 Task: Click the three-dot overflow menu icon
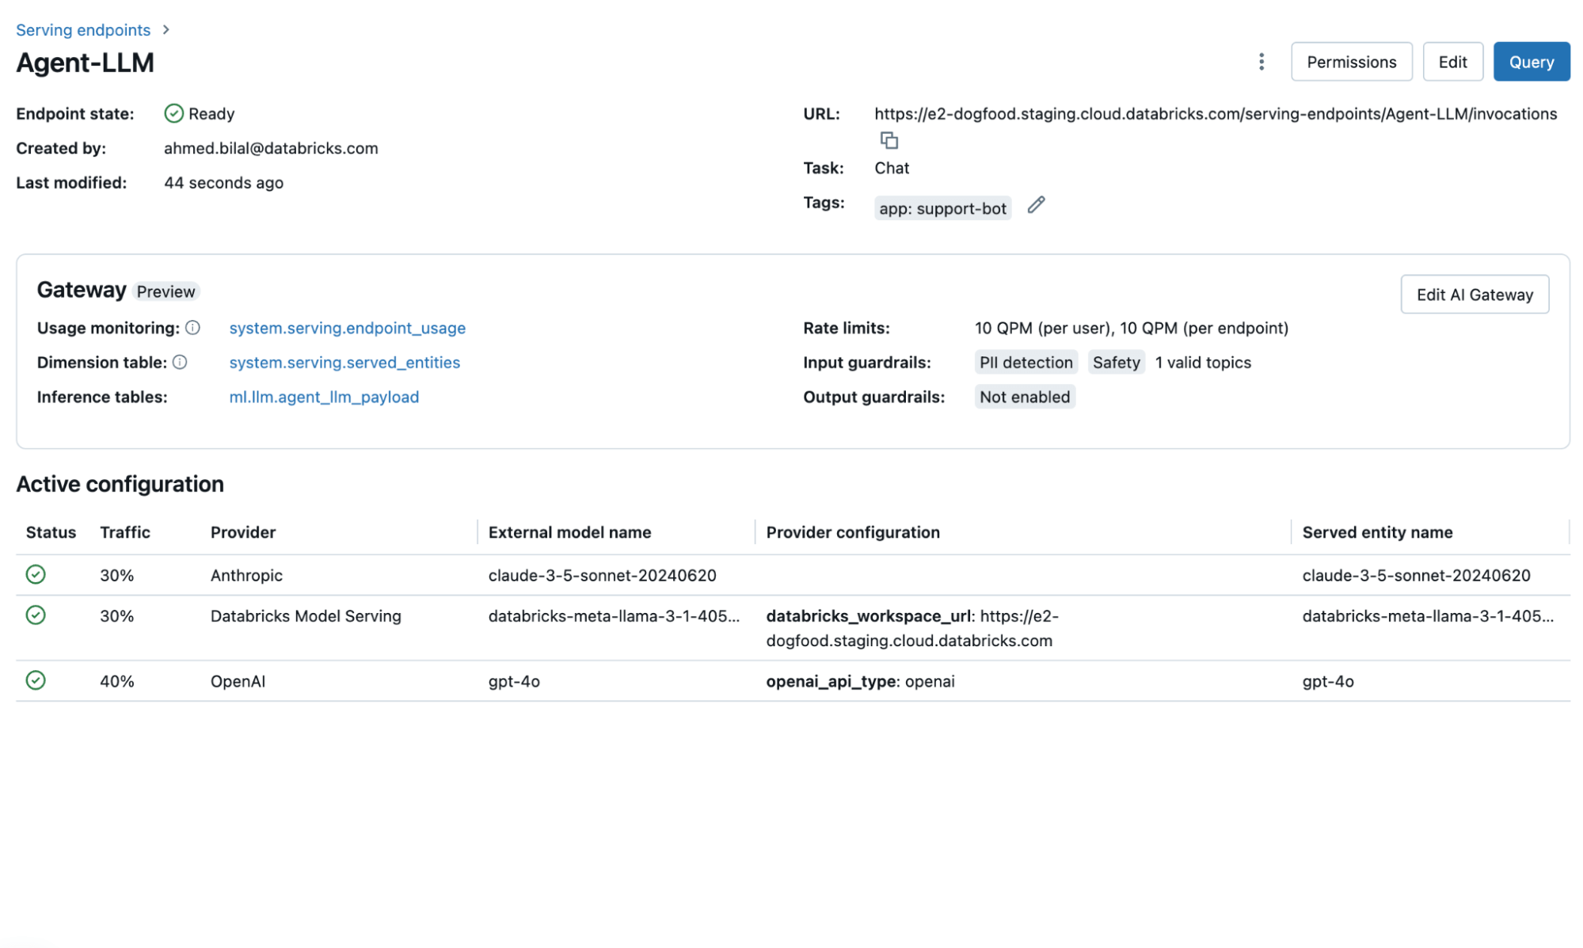tap(1261, 61)
